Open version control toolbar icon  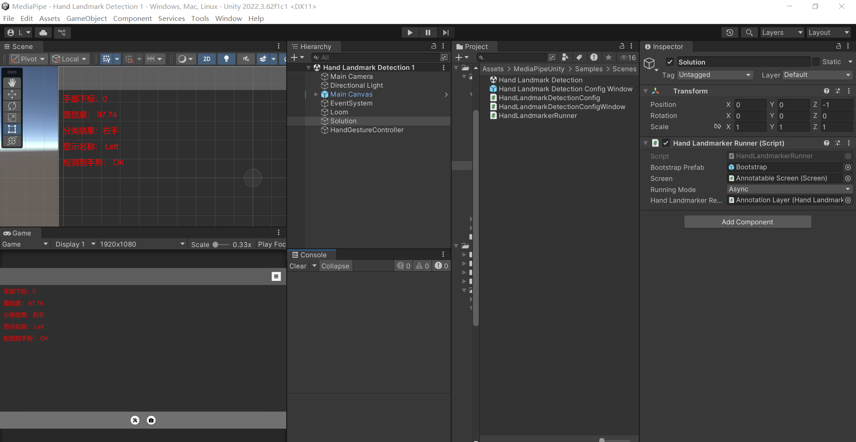[x=62, y=32]
